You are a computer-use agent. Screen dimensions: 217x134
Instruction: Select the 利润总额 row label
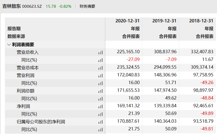pos(25,91)
